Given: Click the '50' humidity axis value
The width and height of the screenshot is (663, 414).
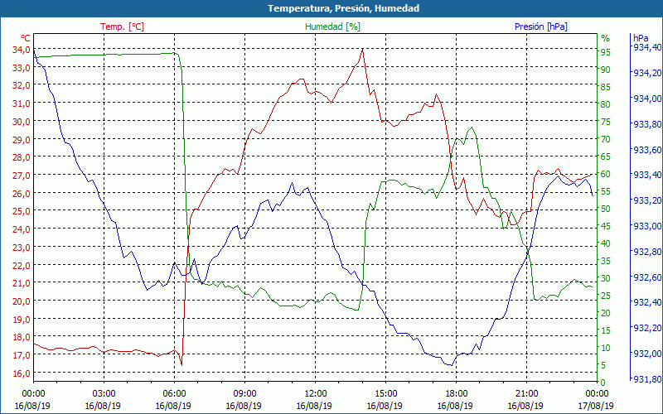Looking at the screenshot, I should (x=606, y=209).
